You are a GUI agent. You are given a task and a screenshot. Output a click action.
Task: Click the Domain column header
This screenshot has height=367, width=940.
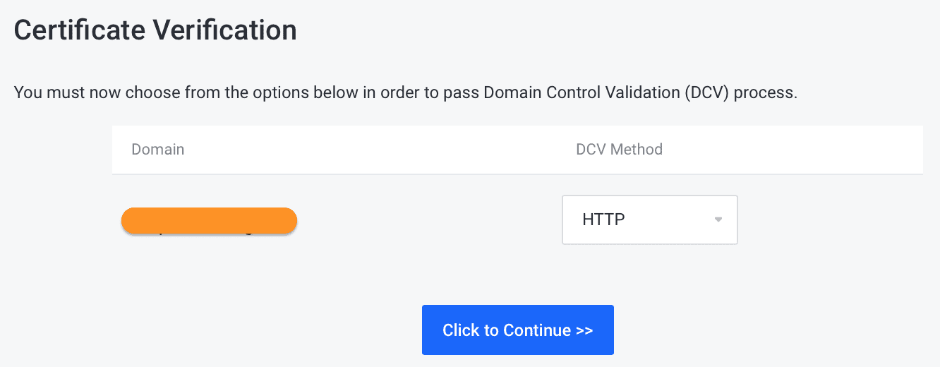[157, 150]
